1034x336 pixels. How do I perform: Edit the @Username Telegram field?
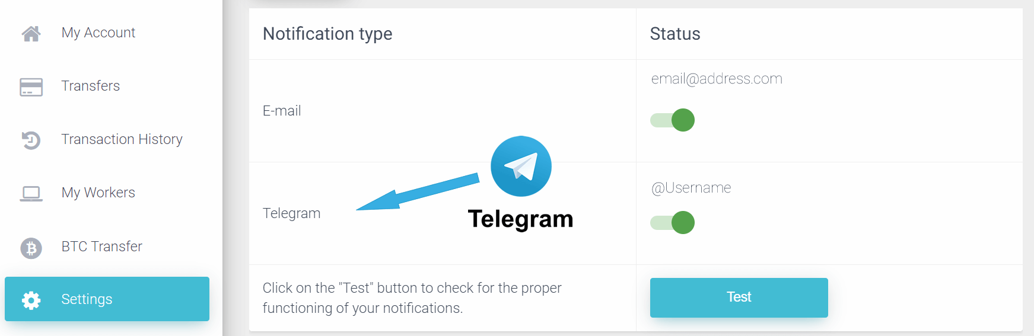point(691,188)
